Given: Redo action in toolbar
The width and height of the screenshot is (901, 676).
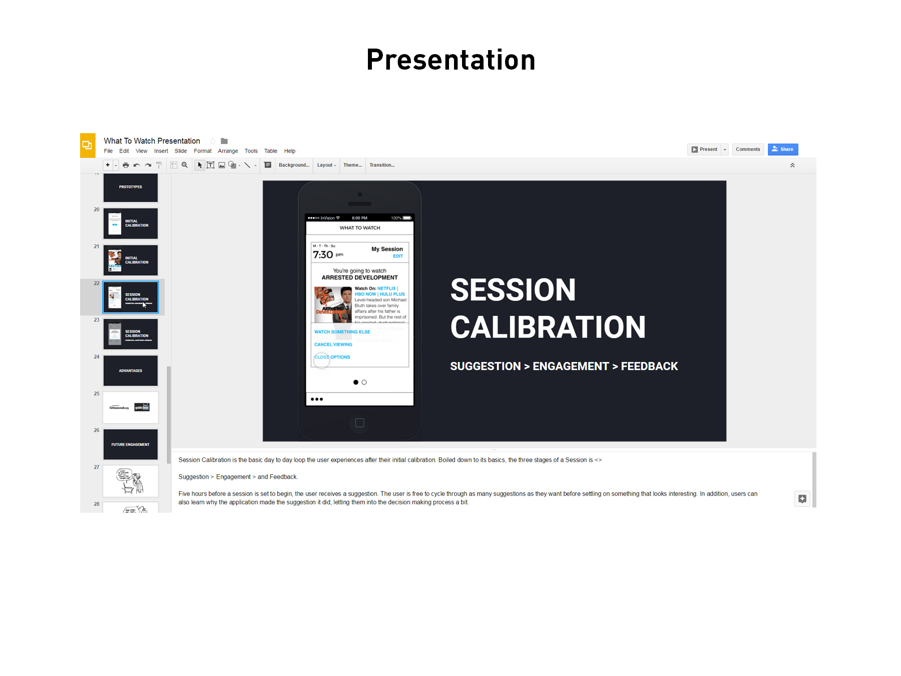Looking at the screenshot, I should 148,165.
